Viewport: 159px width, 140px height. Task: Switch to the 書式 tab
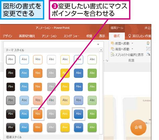click(117, 36)
